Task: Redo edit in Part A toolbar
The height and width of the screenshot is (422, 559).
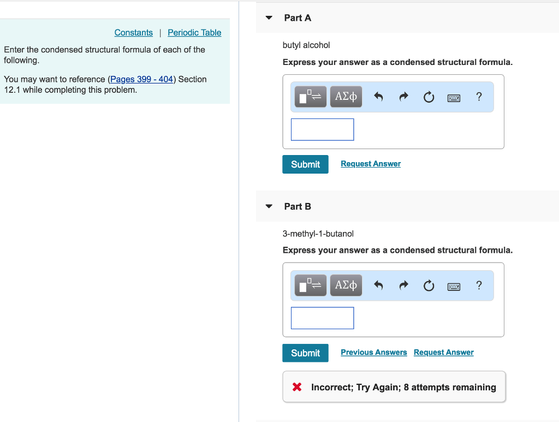Action: click(403, 97)
